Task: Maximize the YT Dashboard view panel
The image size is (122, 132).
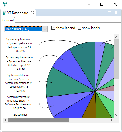Action: pos(116,13)
